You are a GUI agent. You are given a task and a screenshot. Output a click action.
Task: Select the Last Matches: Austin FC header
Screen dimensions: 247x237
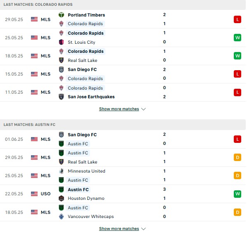[123, 125]
